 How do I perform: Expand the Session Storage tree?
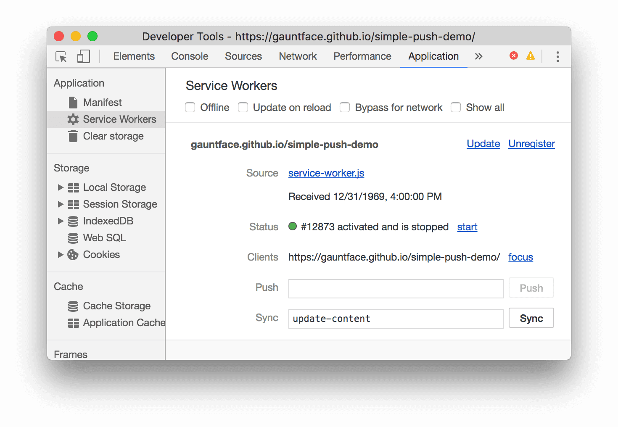click(61, 204)
